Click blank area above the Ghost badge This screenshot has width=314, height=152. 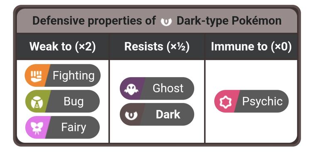pyautogui.click(x=157, y=69)
